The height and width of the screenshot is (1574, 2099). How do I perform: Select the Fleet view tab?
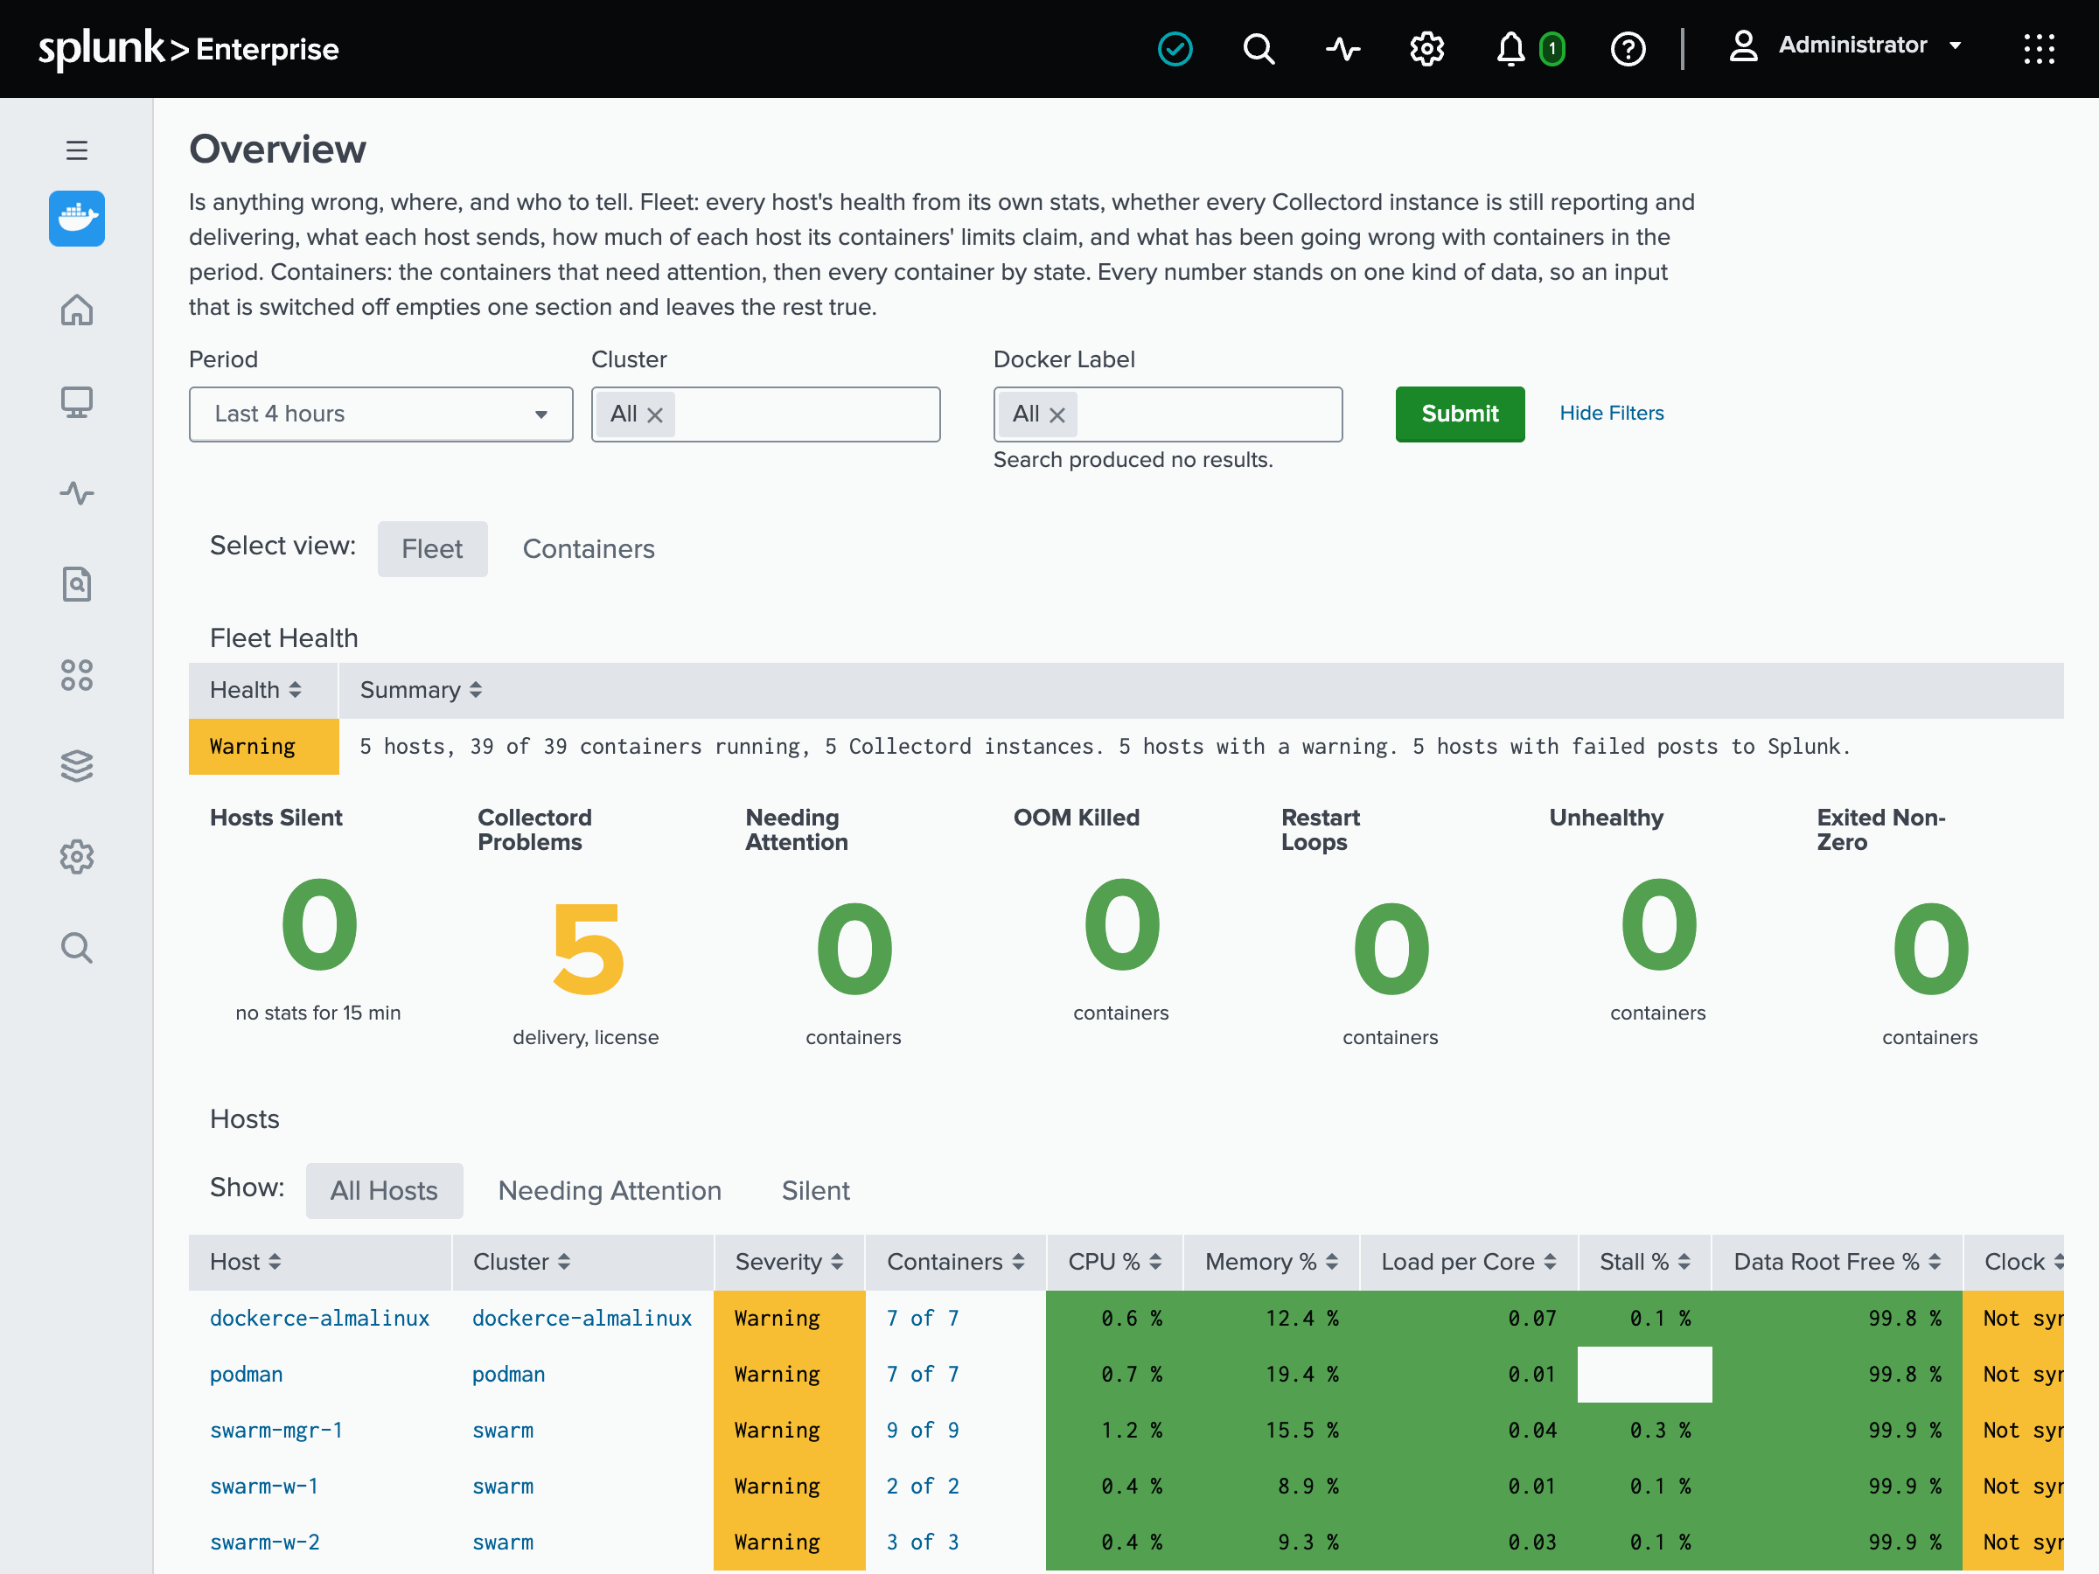[x=432, y=548]
